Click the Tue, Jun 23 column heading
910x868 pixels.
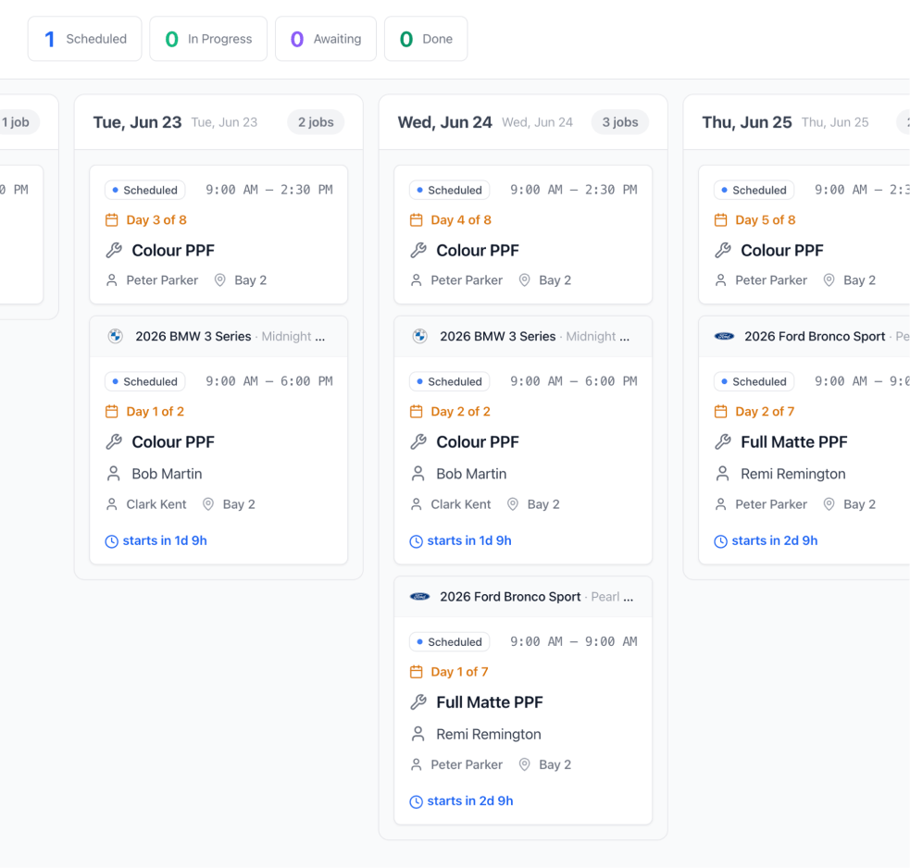138,122
